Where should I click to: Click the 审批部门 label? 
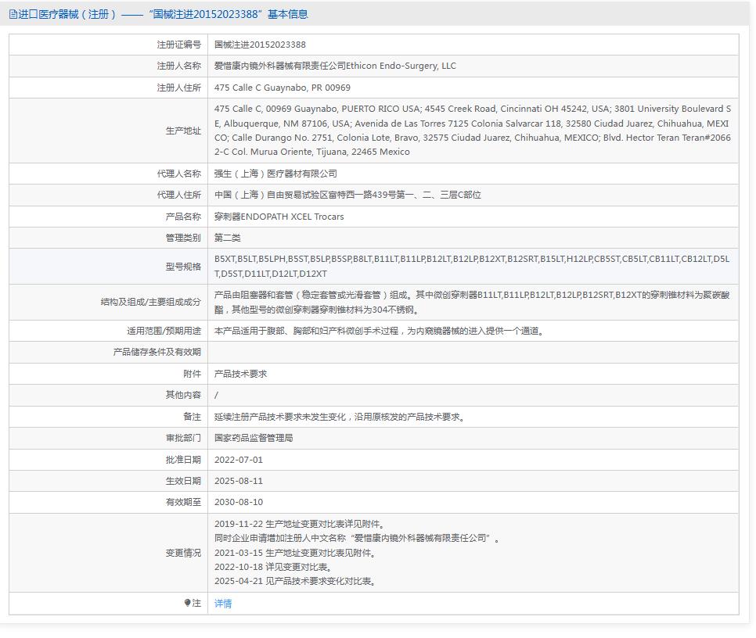point(183,438)
